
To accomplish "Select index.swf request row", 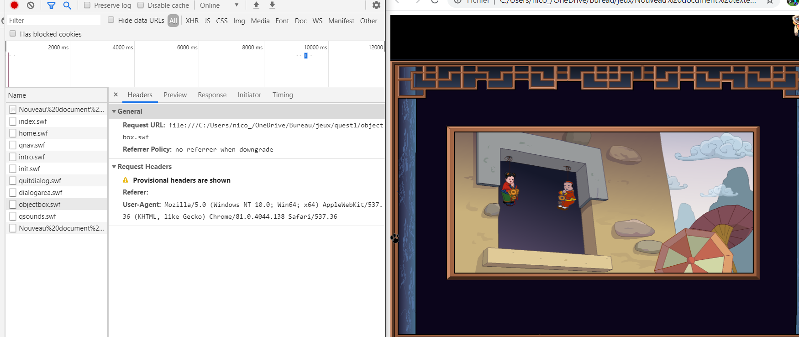I will click(x=57, y=121).
